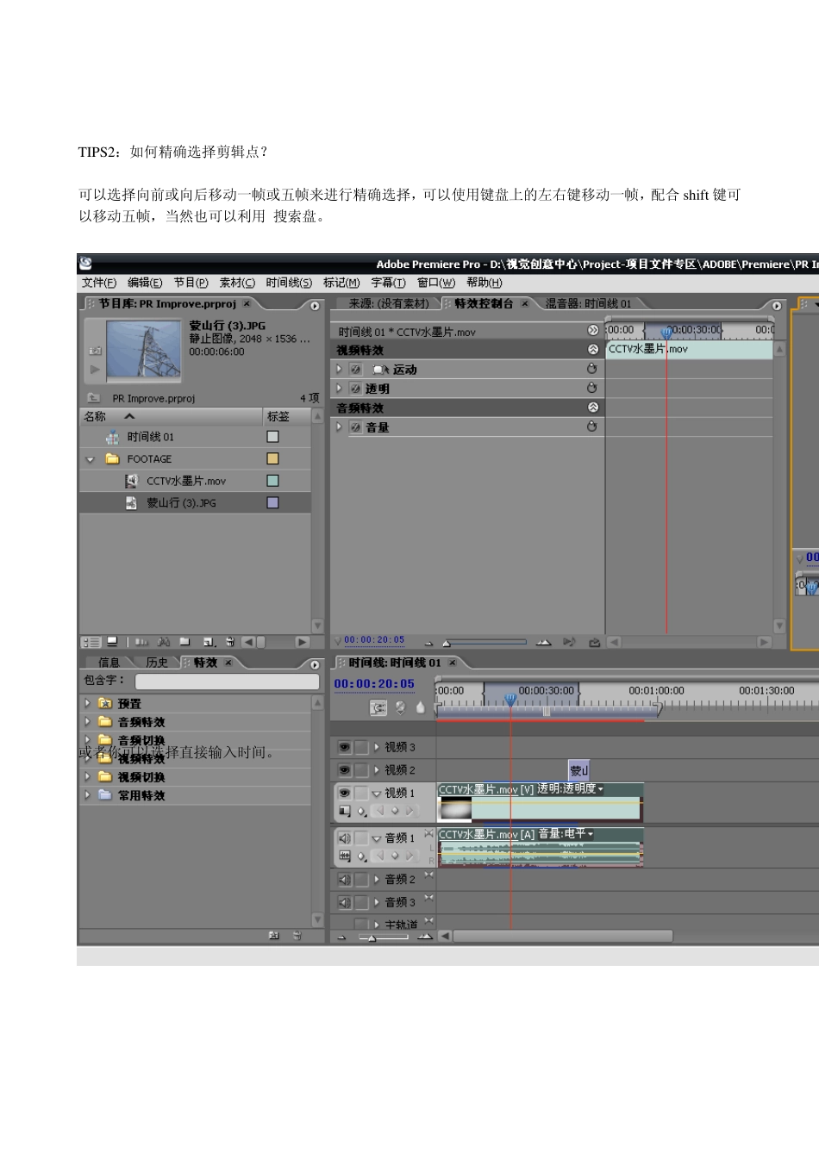
Task: Click the timeline timecode 00:00:20:05
Action: [x=374, y=684]
